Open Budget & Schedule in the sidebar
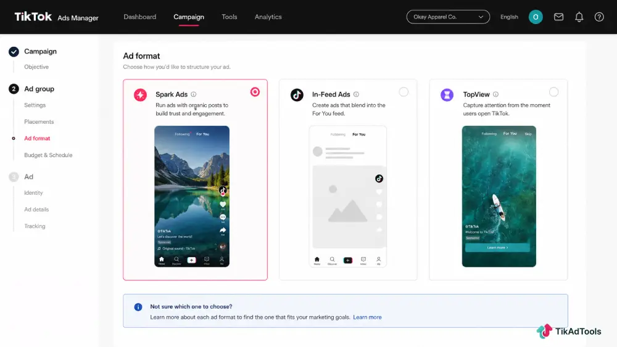Image resolution: width=617 pixels, height=347 pixels. point(48,155)
